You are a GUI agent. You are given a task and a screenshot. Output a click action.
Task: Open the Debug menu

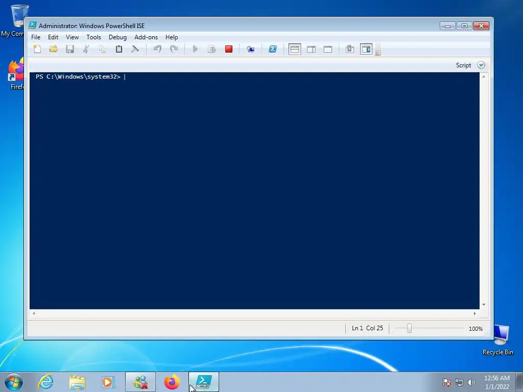point(118,37)
